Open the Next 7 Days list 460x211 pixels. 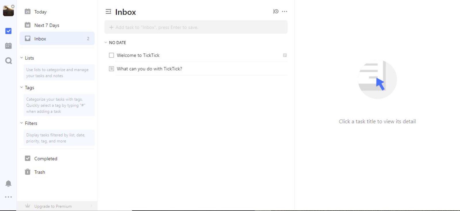[x=57, y=25]
